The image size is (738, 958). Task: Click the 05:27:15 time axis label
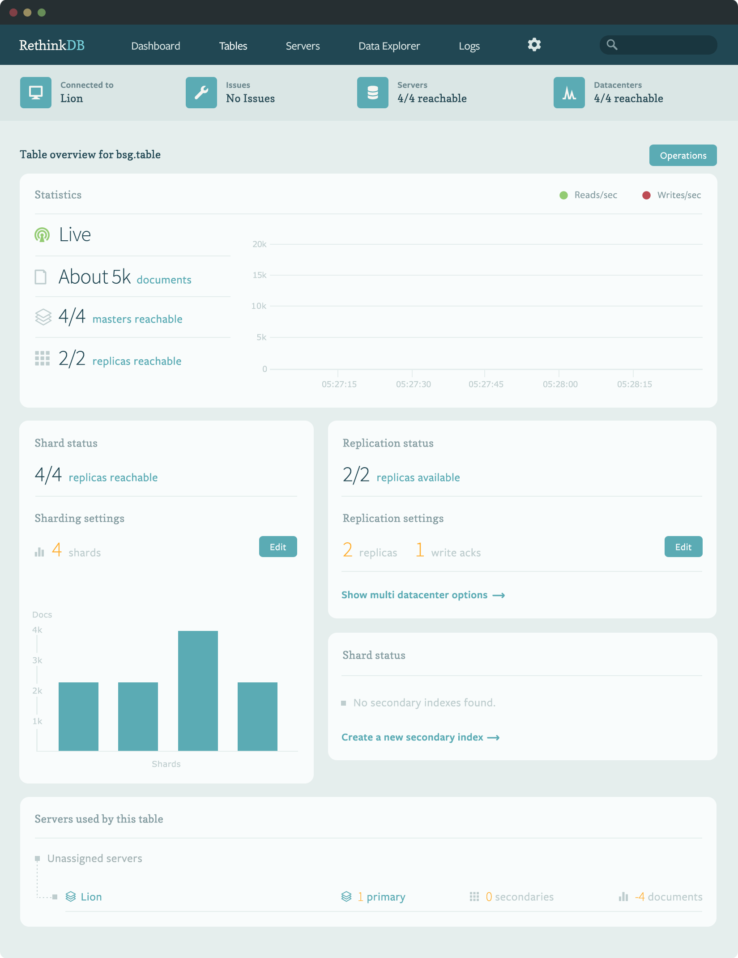(x=339, y=384)
